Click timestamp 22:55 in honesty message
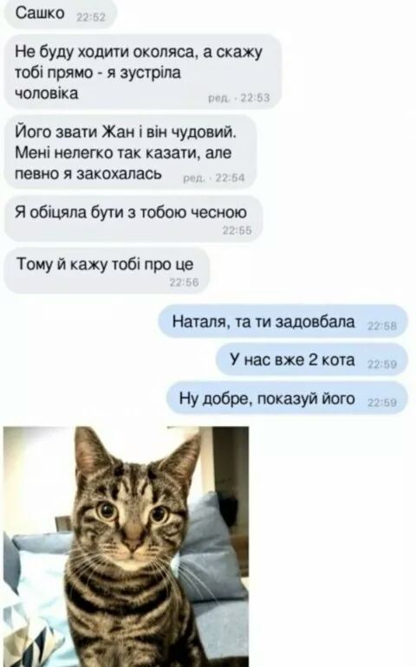 tap(237, 230)
